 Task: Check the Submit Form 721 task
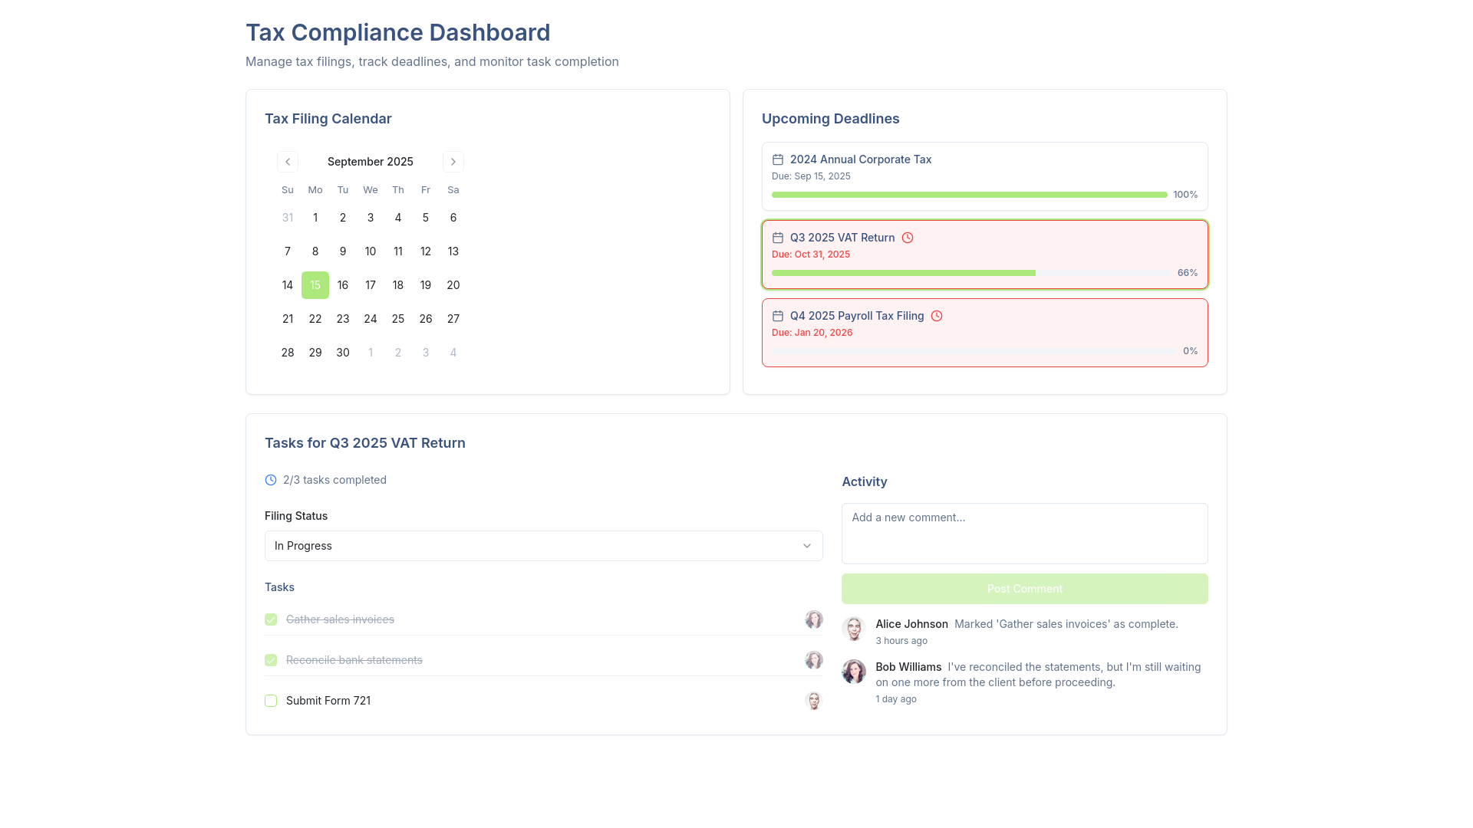tap(271, 701)
